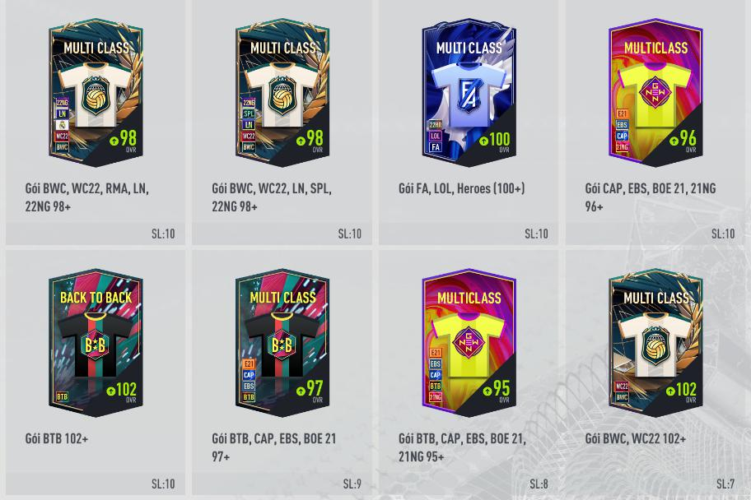This screenshot has width=751, height=500.
Task: Click the B*B hexagon logo on Back to Back jersey
Action: pos(96,345)
